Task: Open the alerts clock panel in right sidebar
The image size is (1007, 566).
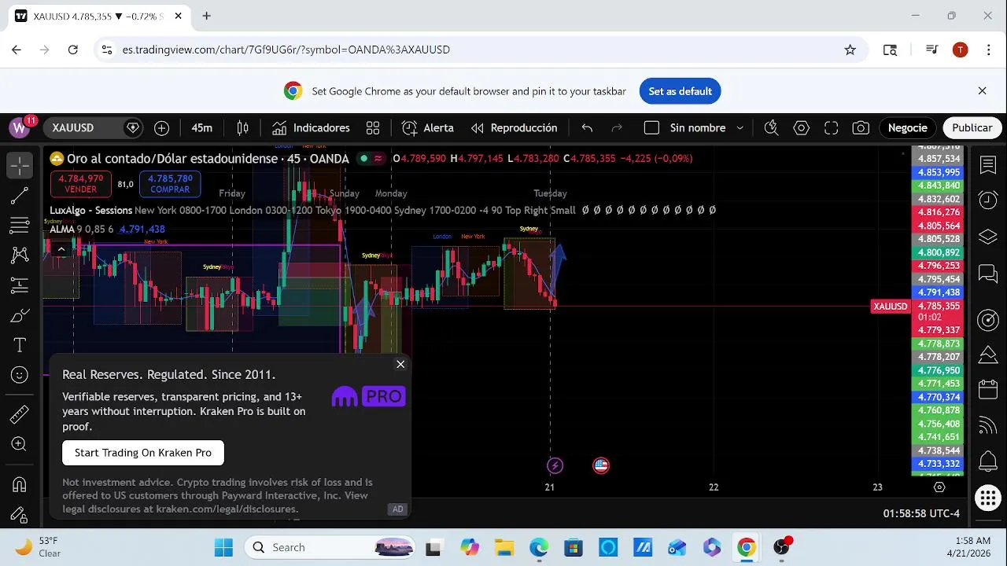Action: [988, 200]
